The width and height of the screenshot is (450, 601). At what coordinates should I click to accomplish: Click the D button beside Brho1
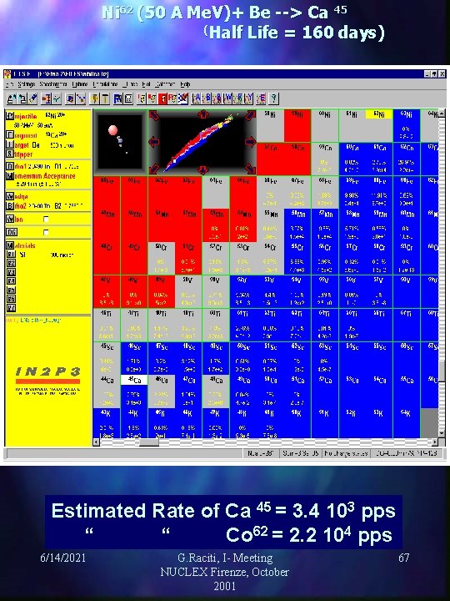tap(9, 166)
